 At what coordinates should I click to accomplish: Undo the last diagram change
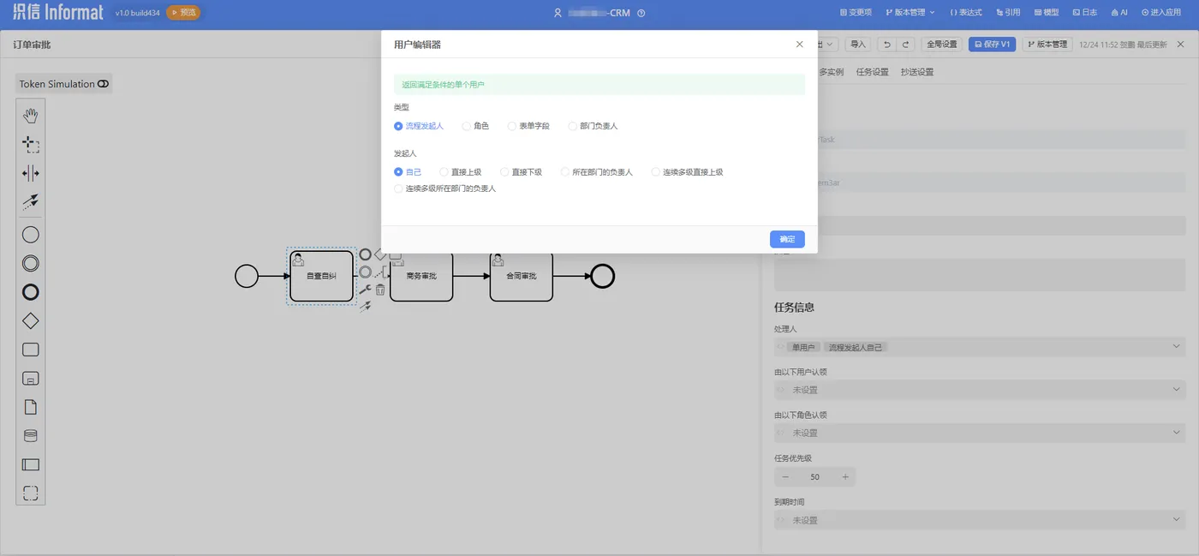point(887,44)
